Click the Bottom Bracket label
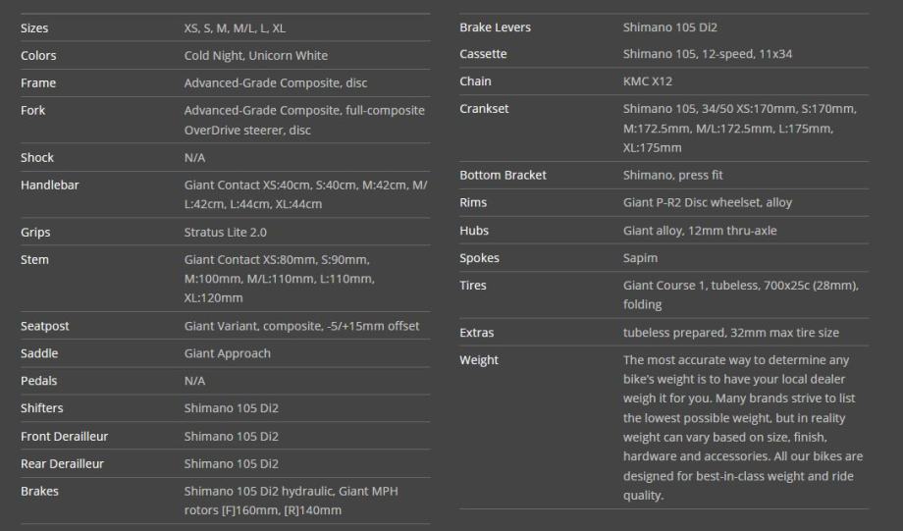Image resolution: width=903 pixels, height=531 pixels. pos(503,176)
